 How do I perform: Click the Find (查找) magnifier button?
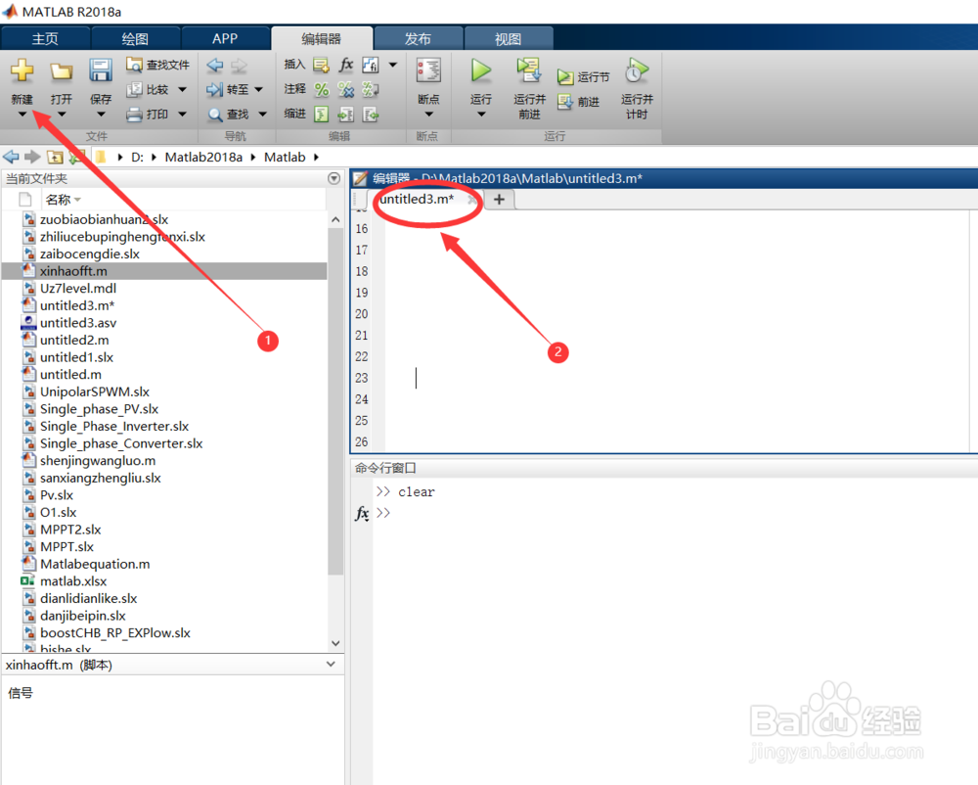tap(228, 115)
